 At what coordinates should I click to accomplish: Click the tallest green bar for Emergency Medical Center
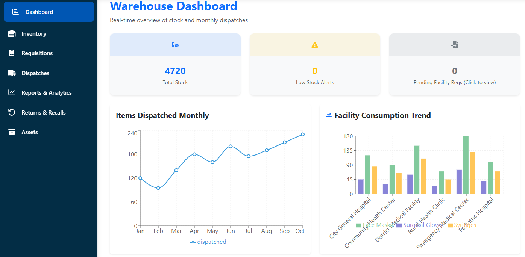466,165
